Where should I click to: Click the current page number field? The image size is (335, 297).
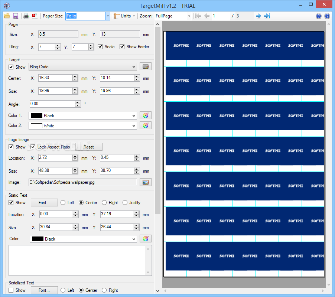[221, 16]
